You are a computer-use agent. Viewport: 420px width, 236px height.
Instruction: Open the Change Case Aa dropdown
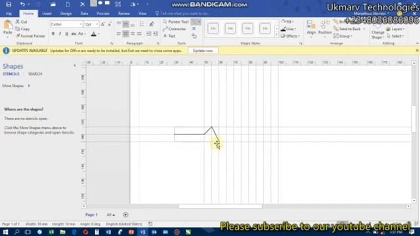coord(81,33)
